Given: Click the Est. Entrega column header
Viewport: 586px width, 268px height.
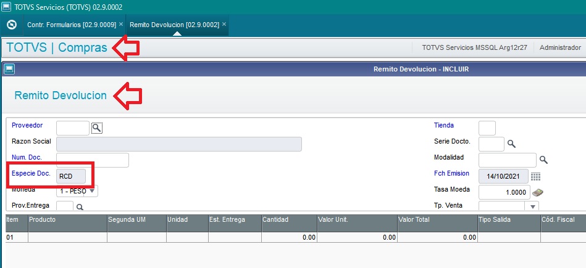Looking at the screenshot, I should click(235, 223).
